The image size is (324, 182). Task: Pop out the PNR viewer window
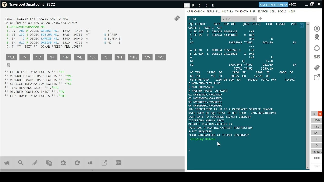[x=104, y=163]
